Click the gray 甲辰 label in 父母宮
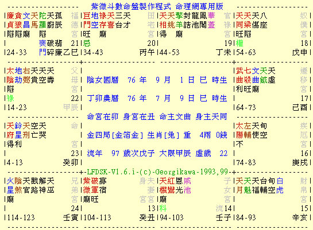313x230 pixels. (x=71, y=107)
